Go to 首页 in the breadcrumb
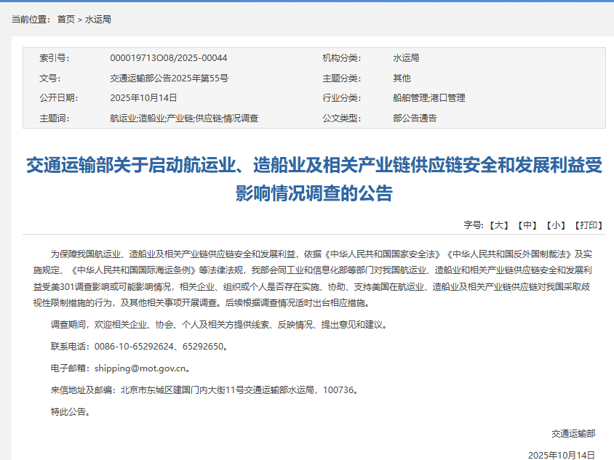 pyautogui.click(x=65, y=20)
